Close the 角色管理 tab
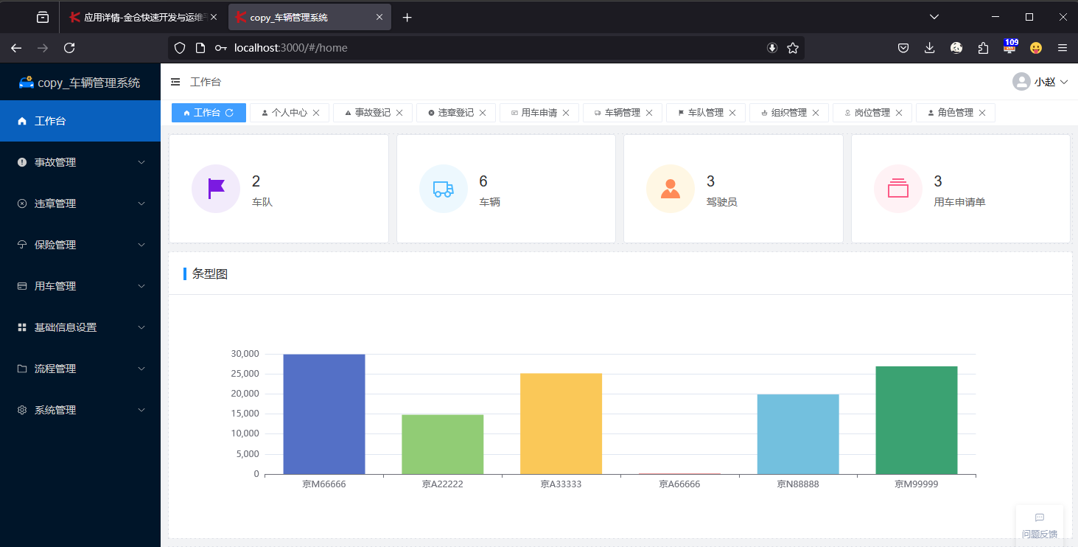The width and height of the screenshot is (1078, 547). pyautogui.click(x=982, y=113)
